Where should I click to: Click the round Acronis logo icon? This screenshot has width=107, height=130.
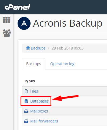coord(24,23)
